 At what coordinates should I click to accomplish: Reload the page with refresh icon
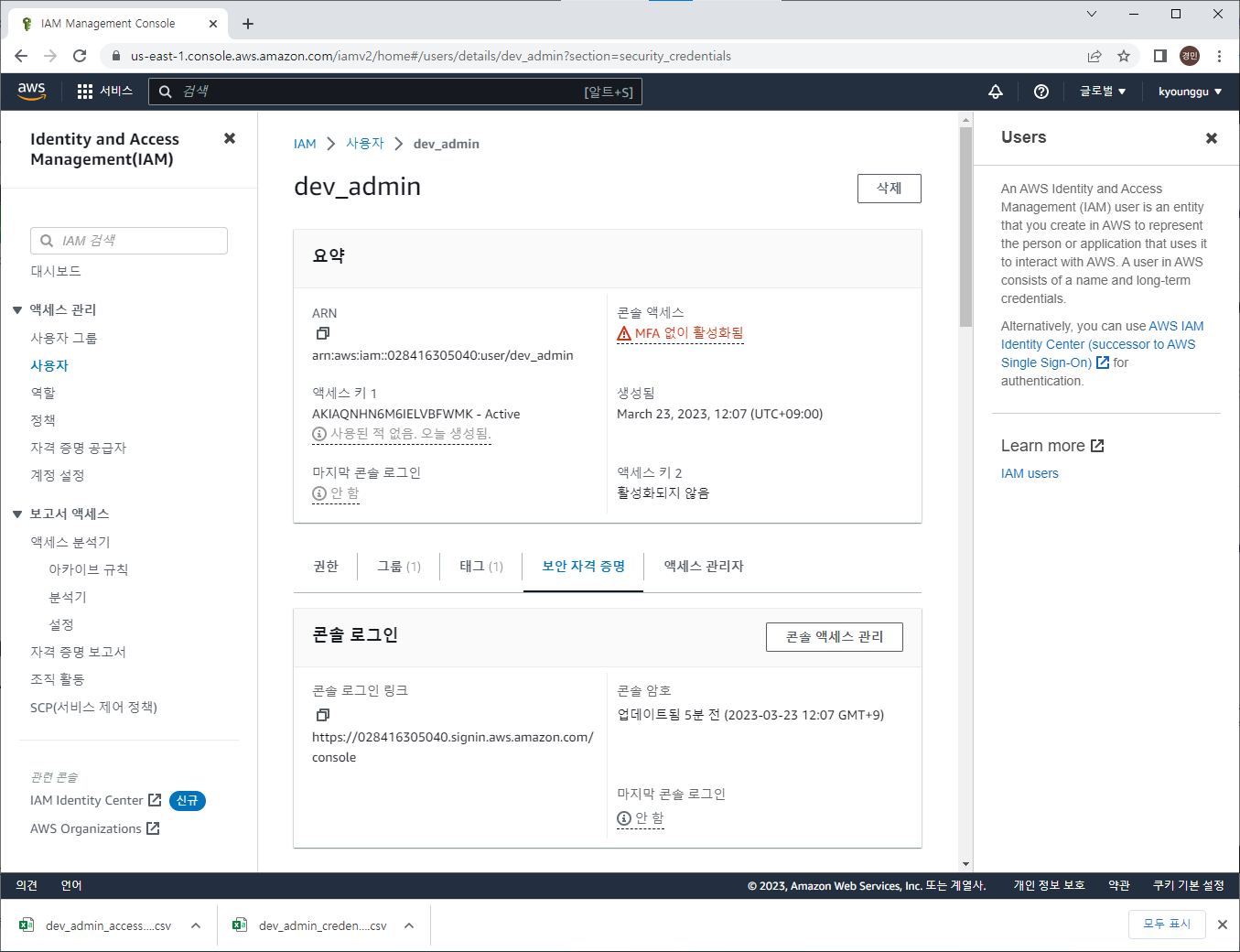(80, 56)
